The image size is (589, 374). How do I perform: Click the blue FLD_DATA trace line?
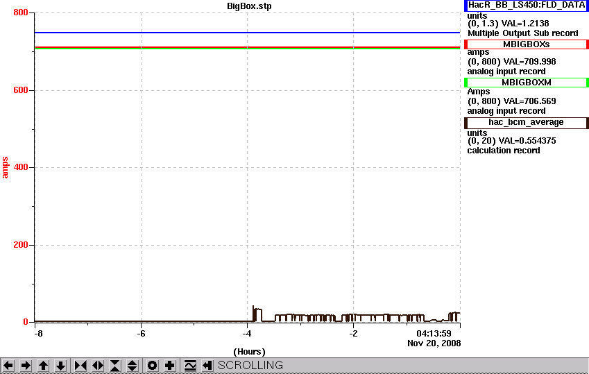[x=247, y=33]
